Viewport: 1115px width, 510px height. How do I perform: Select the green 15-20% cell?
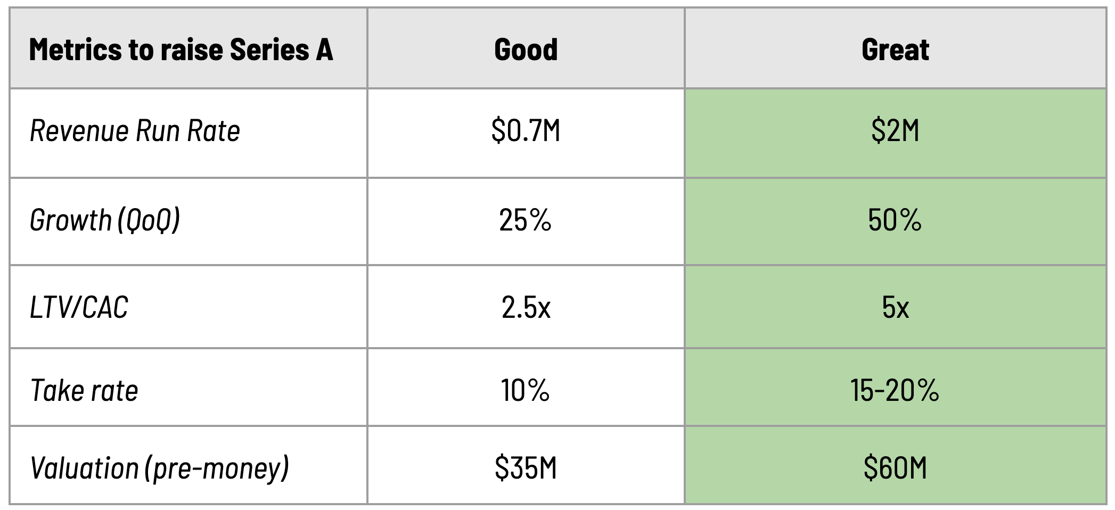tap(895, 390)
